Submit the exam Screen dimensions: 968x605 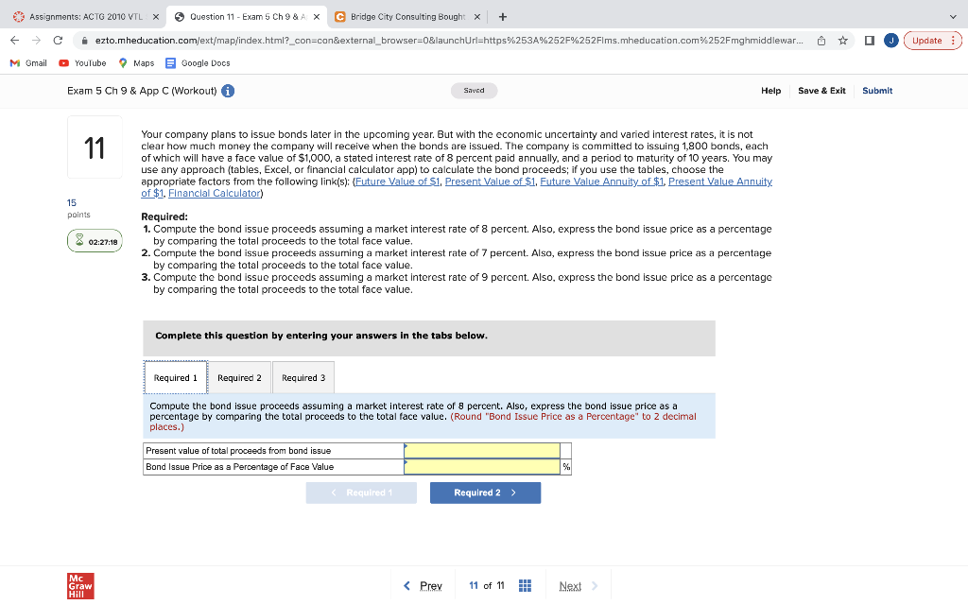(877, 91)
